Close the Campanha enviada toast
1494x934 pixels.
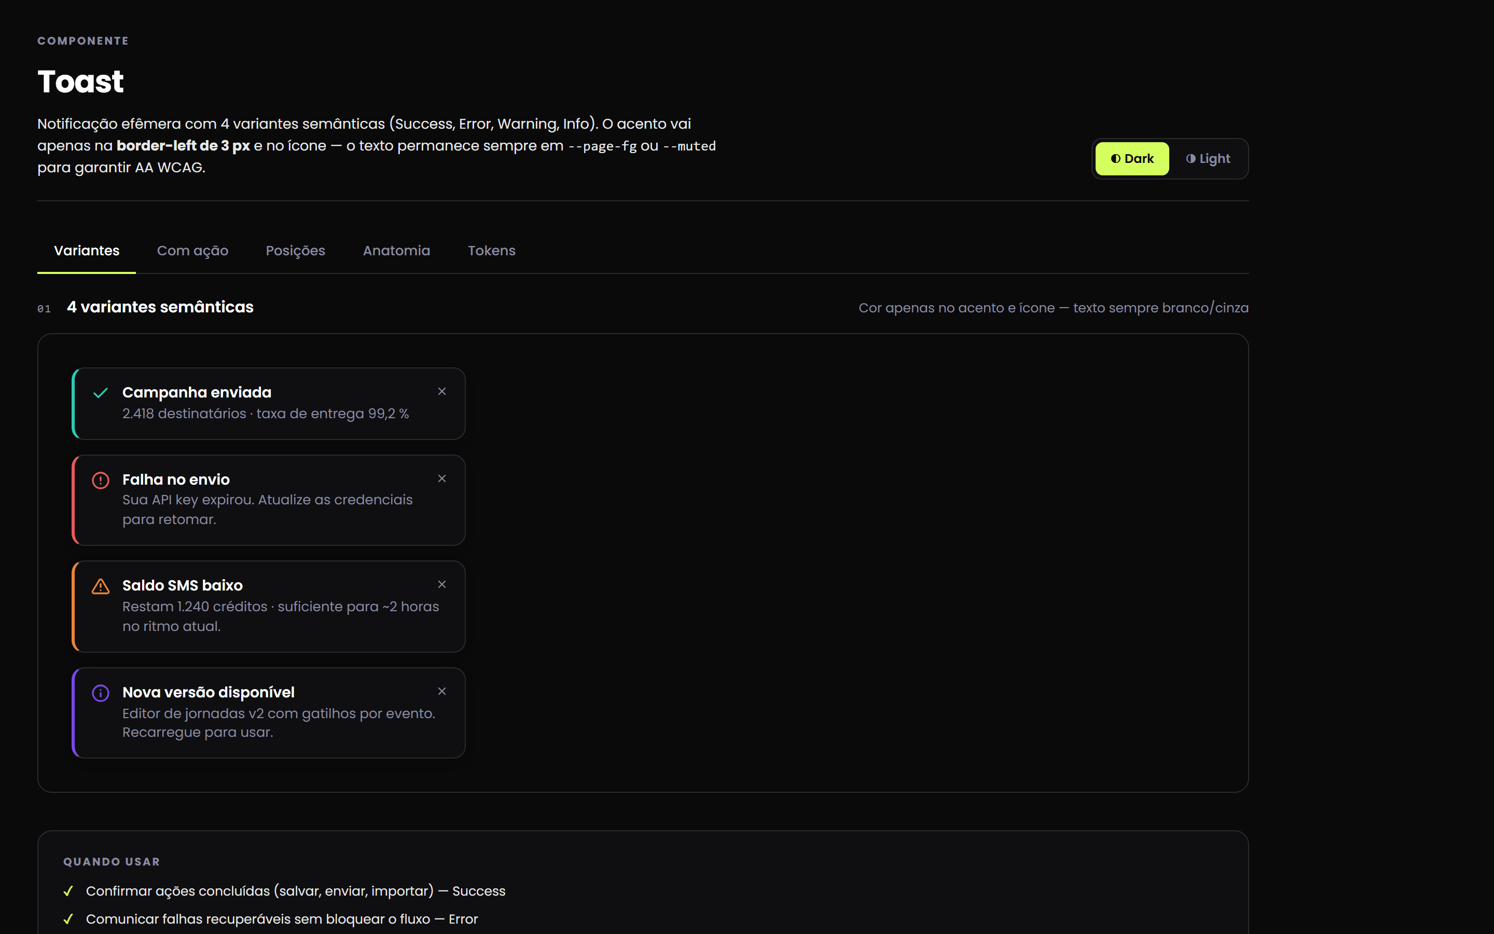point(441,391)
